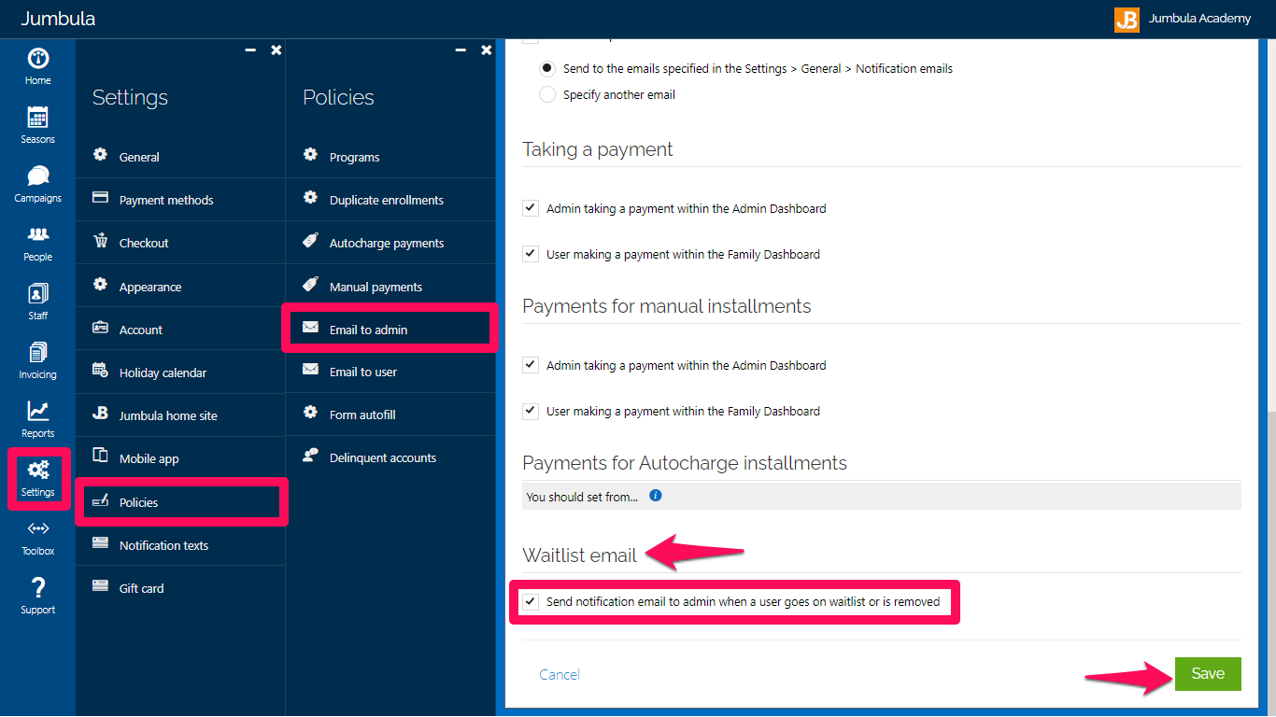Viewport: 1276px width, 717px height.
Task: Open the Toolbox icon in sidebar
Action: (37, 529)
